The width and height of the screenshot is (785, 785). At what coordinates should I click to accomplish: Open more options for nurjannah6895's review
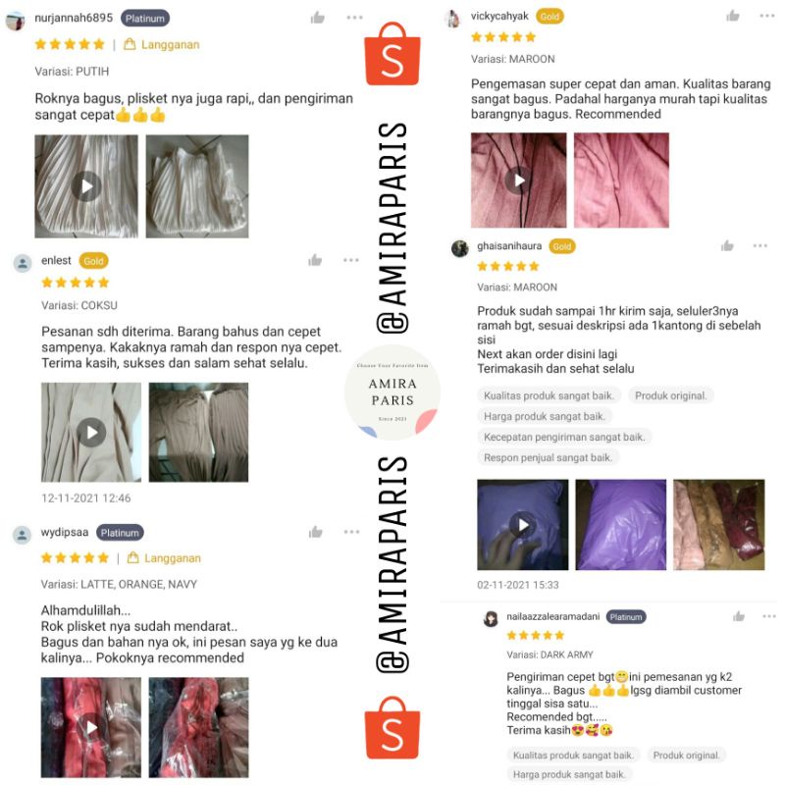354,18
